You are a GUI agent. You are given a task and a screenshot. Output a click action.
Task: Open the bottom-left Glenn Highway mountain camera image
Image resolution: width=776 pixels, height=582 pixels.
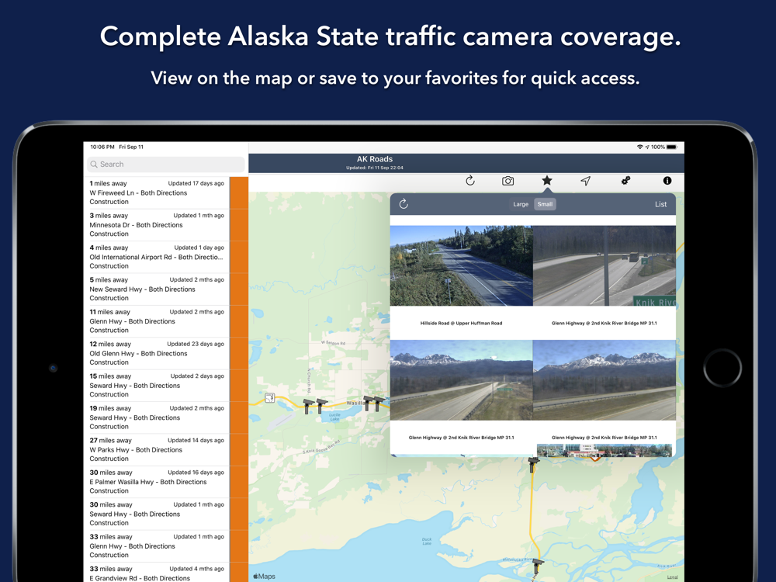click(461, 380)
